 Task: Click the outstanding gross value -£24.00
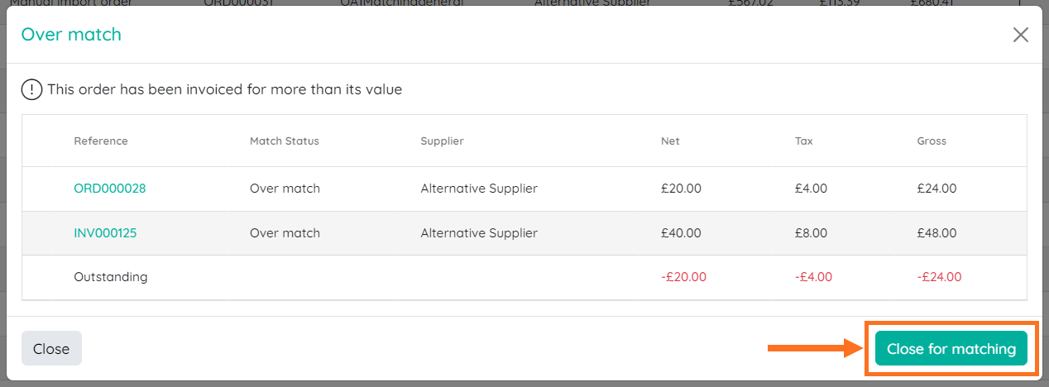940,277
